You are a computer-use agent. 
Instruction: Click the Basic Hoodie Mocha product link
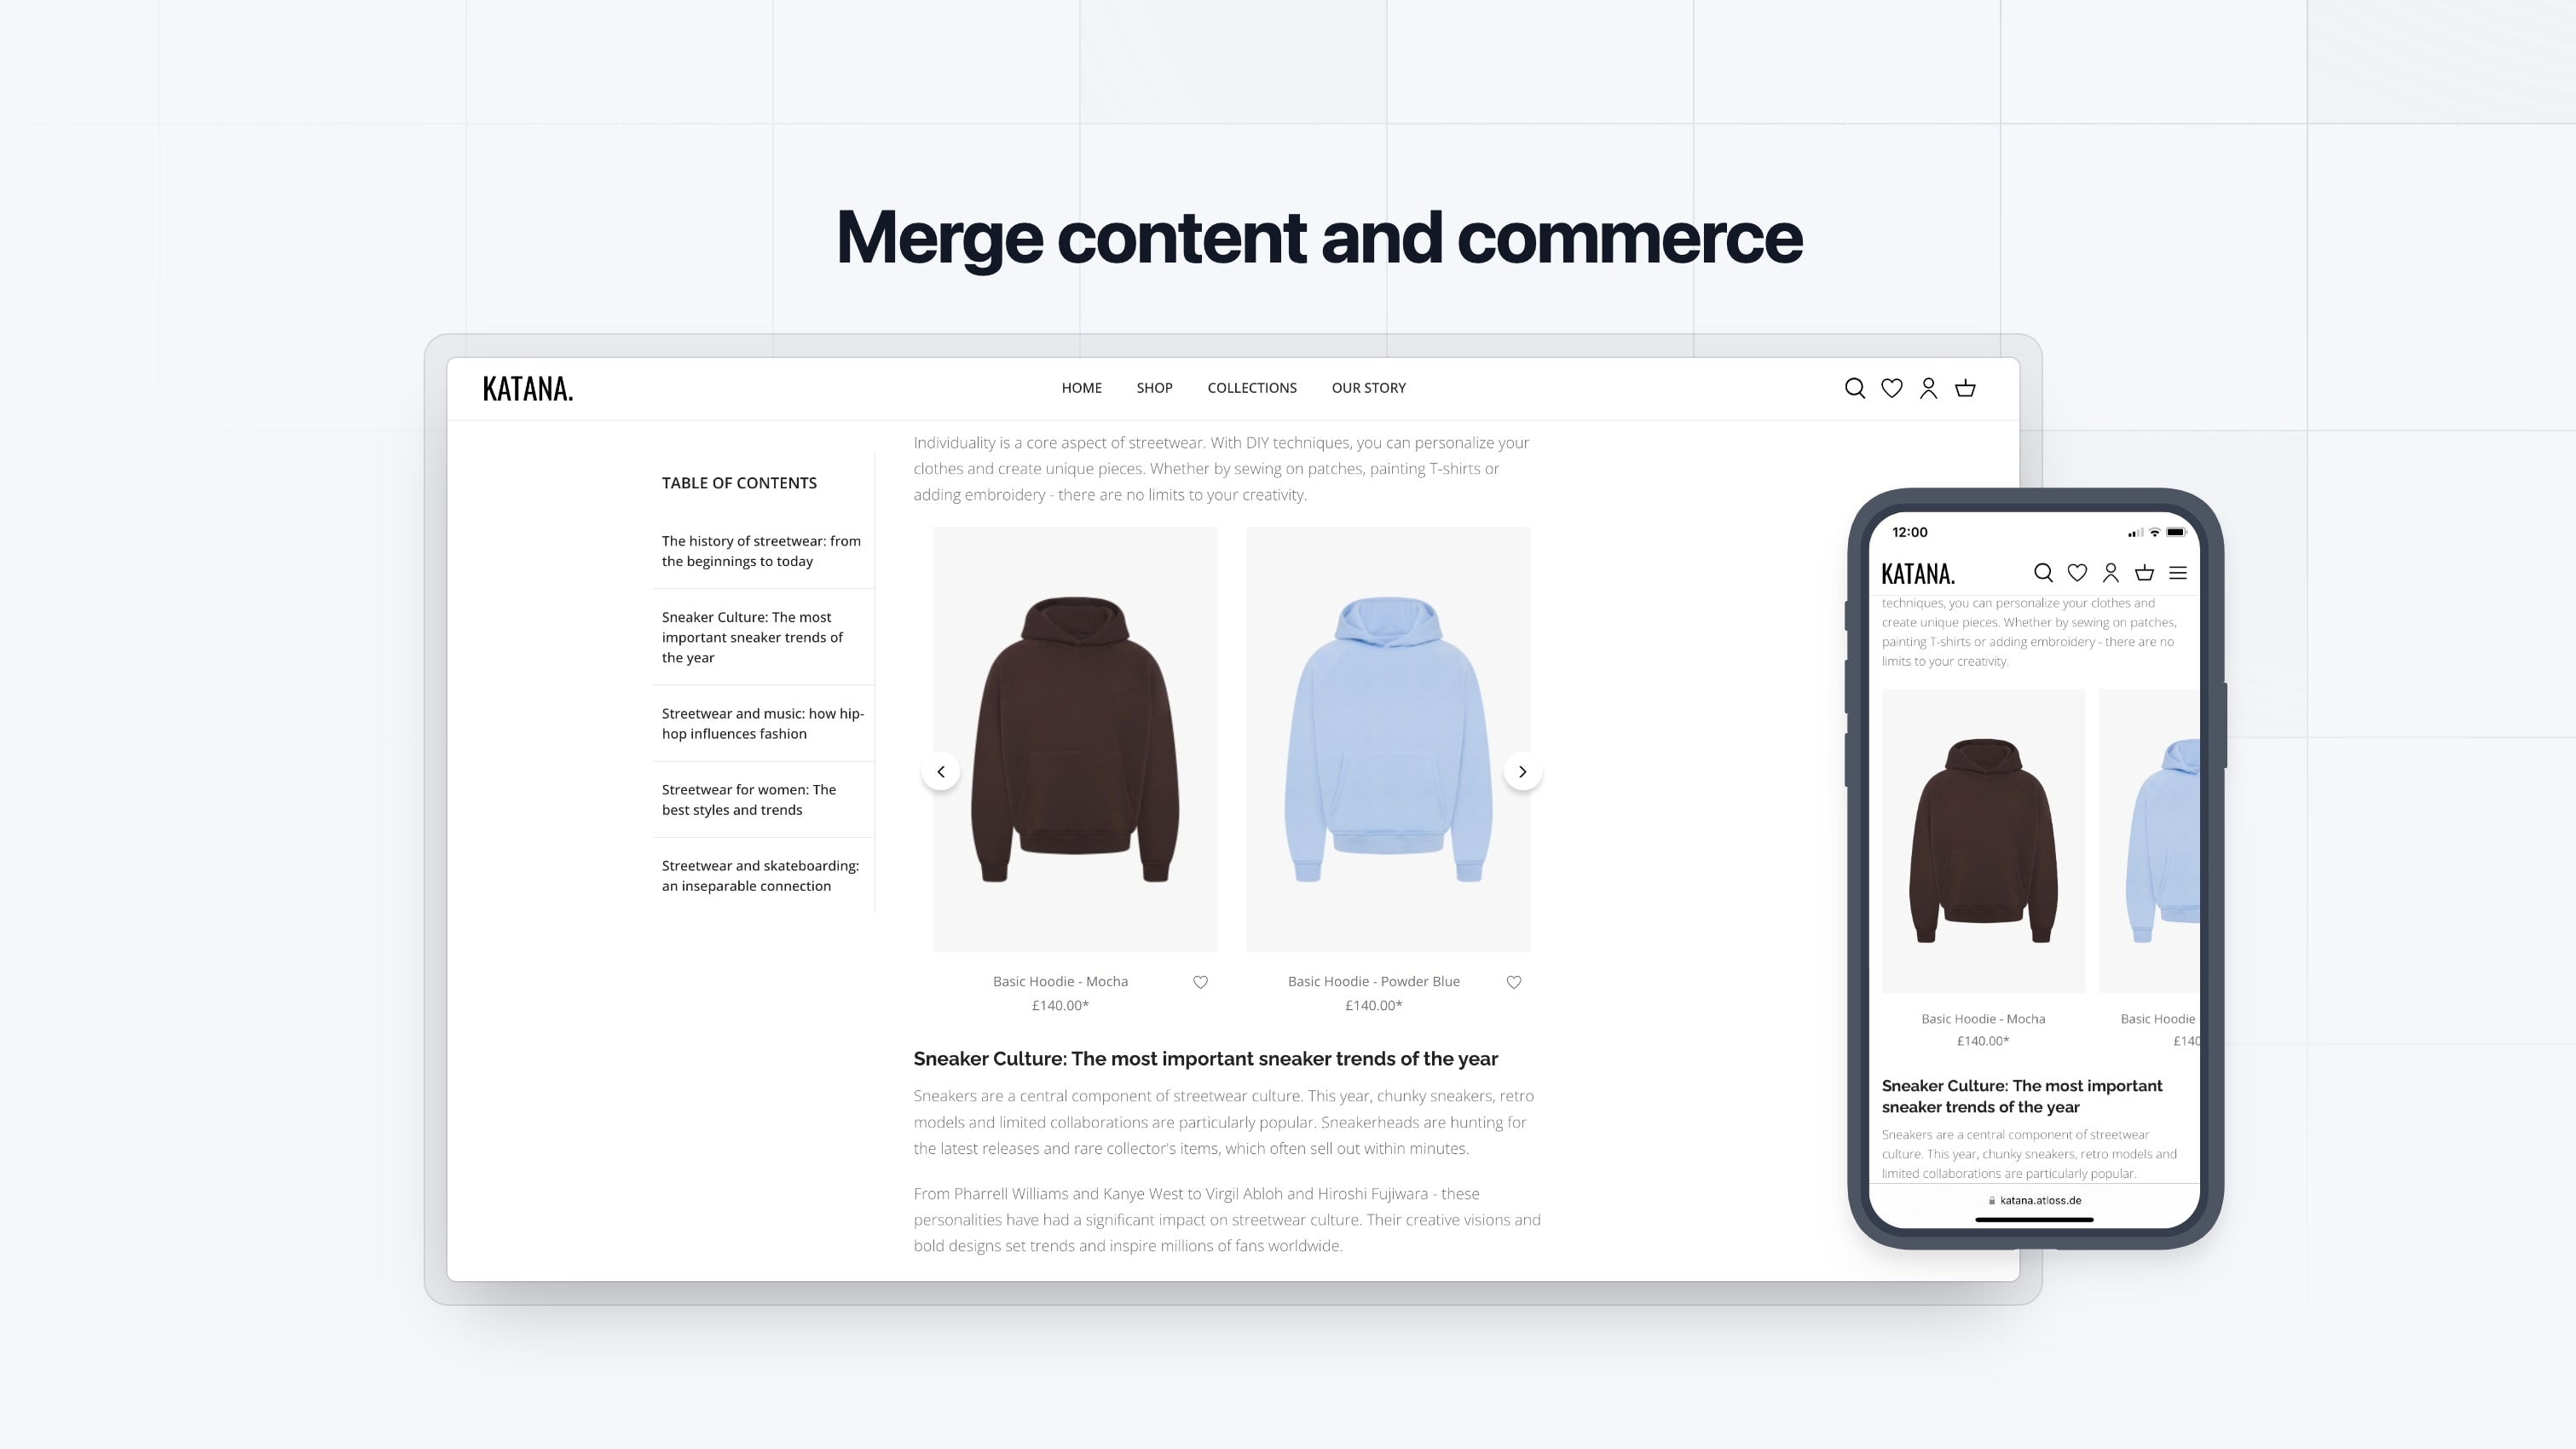pos(1058,980)
